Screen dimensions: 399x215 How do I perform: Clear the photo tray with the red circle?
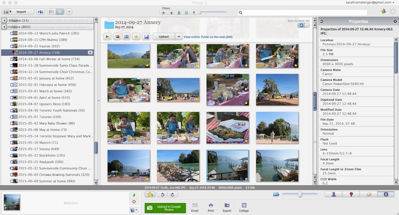(x=134, y=202)
